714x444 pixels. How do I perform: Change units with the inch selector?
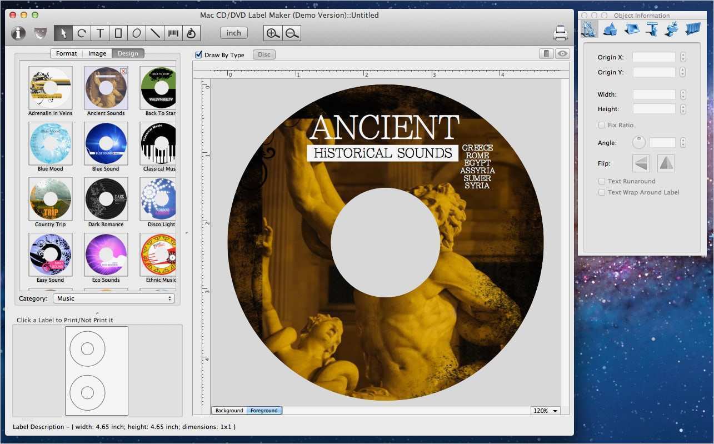(233, 33)
